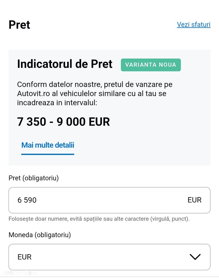Screen dimensions: 219x278
Task: Click the Pret (obligatoriu) field label
Action: (x=34, y=178)
